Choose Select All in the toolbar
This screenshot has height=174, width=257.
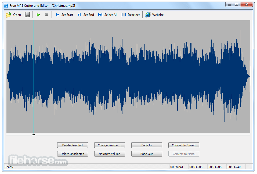coord(108,15)
